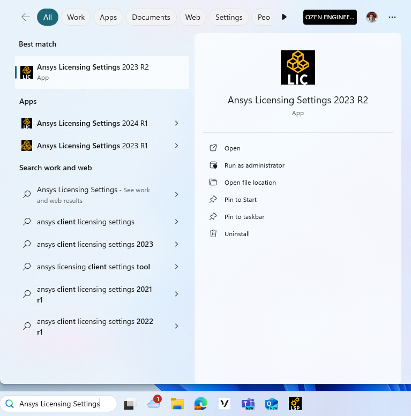The width and height of the screenshot is (411, 416).
Task: Open File Explorer from the taskbar
Action: coord(177,404)
